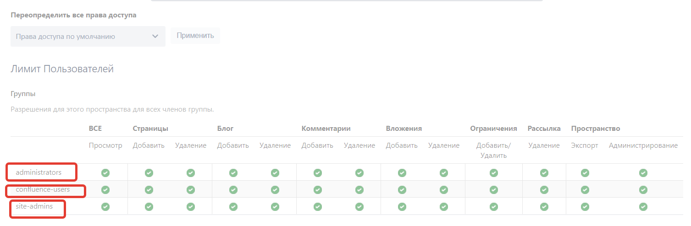Click site-admins Просмотр check mark

click(x=105, y=207)
